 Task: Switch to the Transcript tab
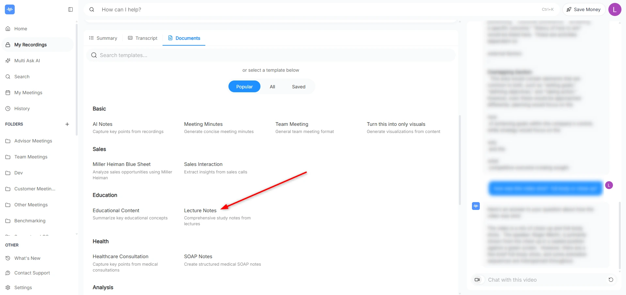coord(143,38)
